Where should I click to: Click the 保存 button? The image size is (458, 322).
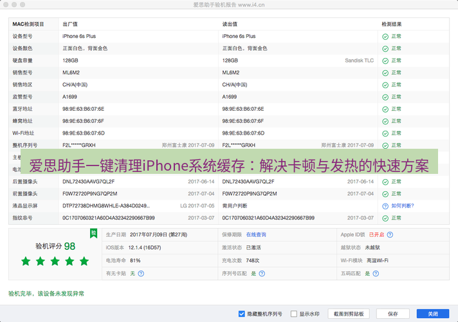pyautogui.click(x=392, y=314)
